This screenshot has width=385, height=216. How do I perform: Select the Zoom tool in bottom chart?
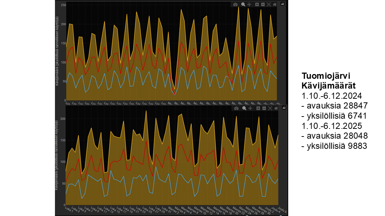(244, 108)
